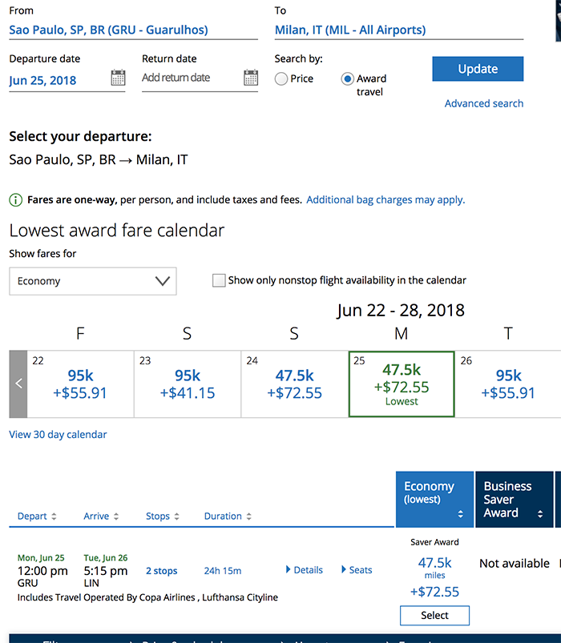
Task: Click the fares info circle icon
Action: (16, 200)
